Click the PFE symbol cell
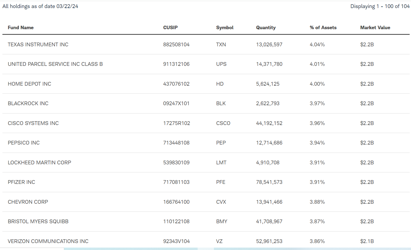The image size is (411, 250). coord(221,182)
